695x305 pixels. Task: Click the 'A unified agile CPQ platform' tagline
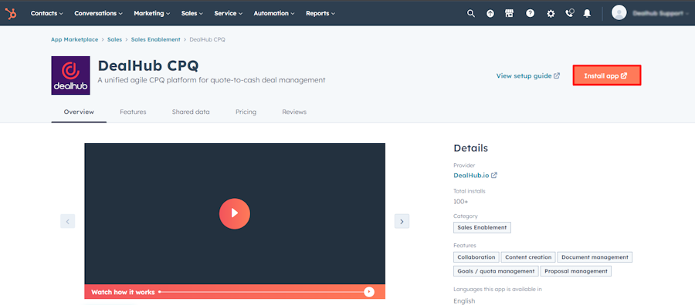pyautogui.click(x=212, y=80)
